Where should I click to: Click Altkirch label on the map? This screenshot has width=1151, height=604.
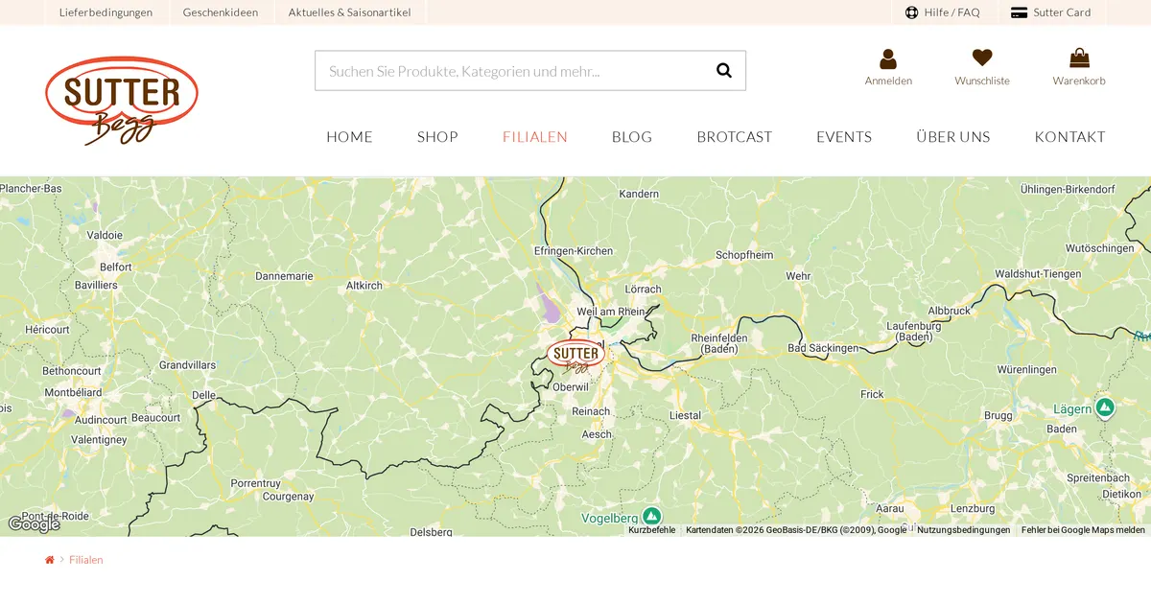click(x=364, y=286)
